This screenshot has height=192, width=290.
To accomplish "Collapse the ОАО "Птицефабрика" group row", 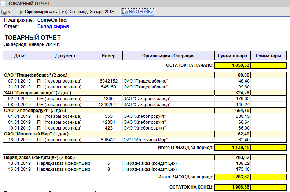I will (144, 75).
